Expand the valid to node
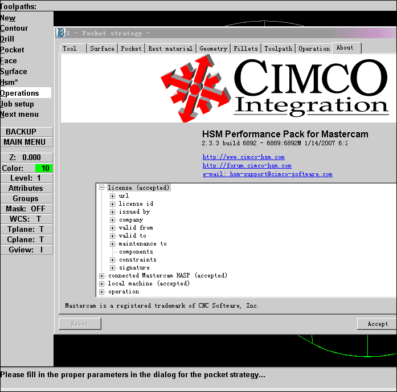 (x=112, y=236)
